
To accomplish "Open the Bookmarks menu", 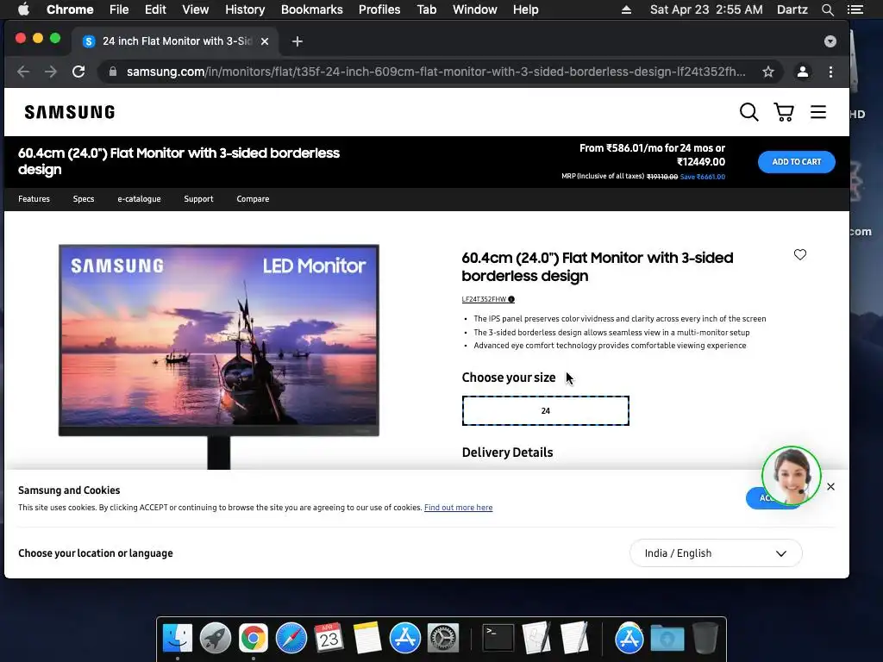I will tap(312, 9).
